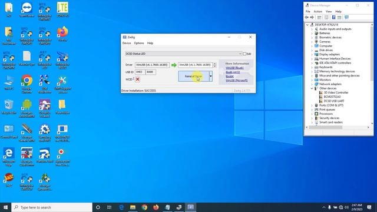
Task: Open the Firefox desktop shortcut
Action: pos(62,33)
